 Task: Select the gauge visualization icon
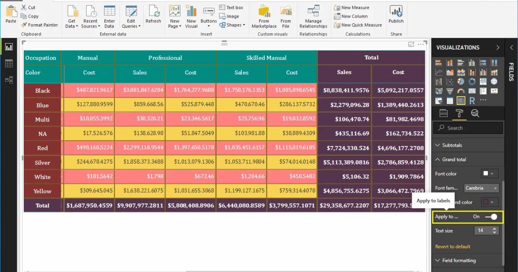coord(461,91)
